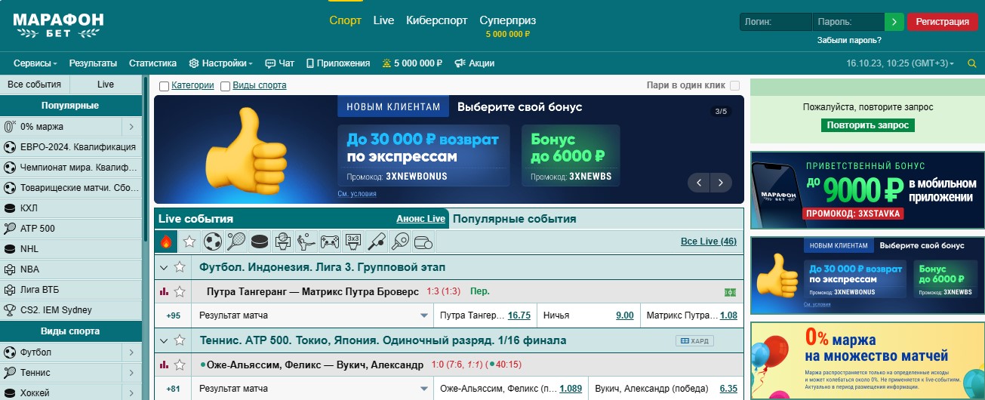Open the Настройки dropdown menu
This screenshot has height=400, width=985.
[x=220, y=63]
